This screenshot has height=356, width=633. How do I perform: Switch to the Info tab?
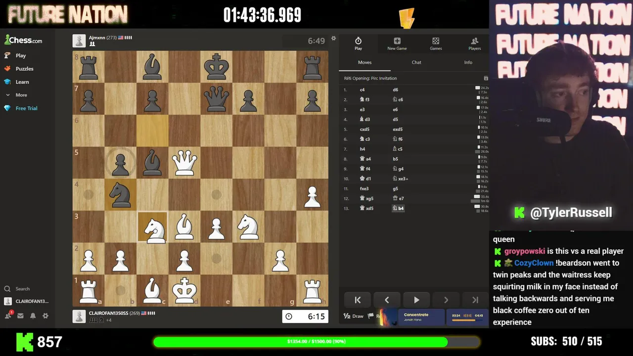point(468,62)
